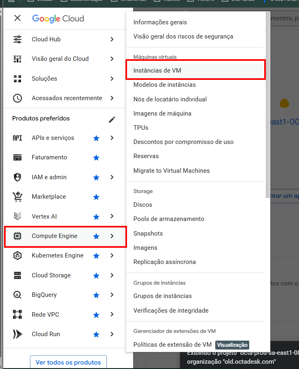Click the Cloud Run icon
The width and height of the screenshot is (299, 369).
pyautogui.click(x=17, y=334)
